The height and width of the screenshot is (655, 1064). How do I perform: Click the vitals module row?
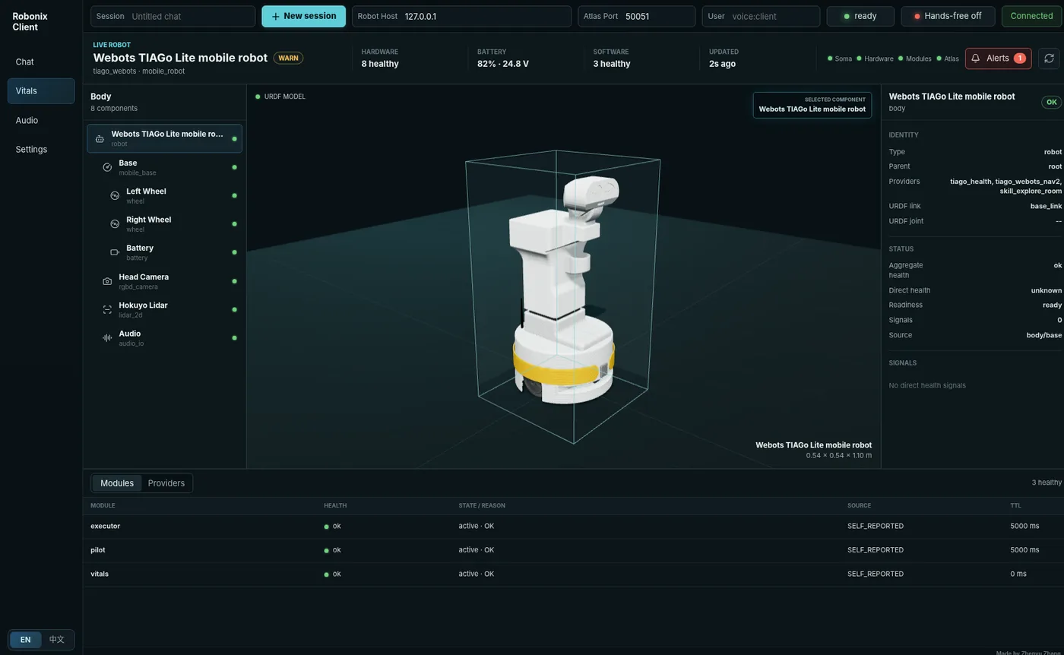click(x=573, y=574)
